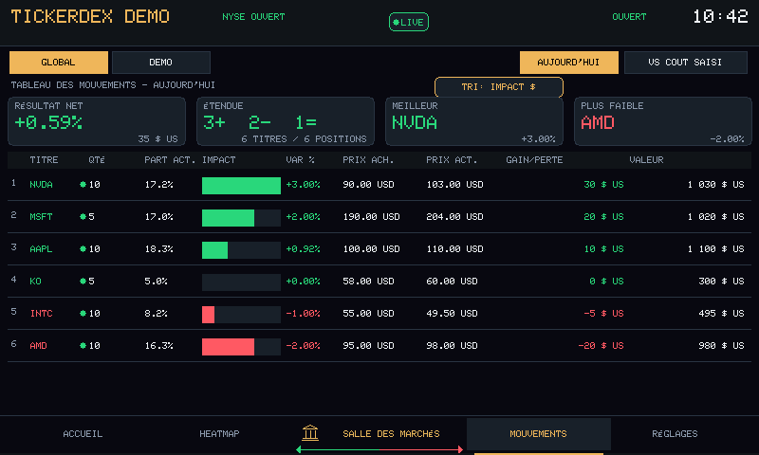Click the TICKERDEX DEMO title
759x455 pixels.
[x=90, y=17]
